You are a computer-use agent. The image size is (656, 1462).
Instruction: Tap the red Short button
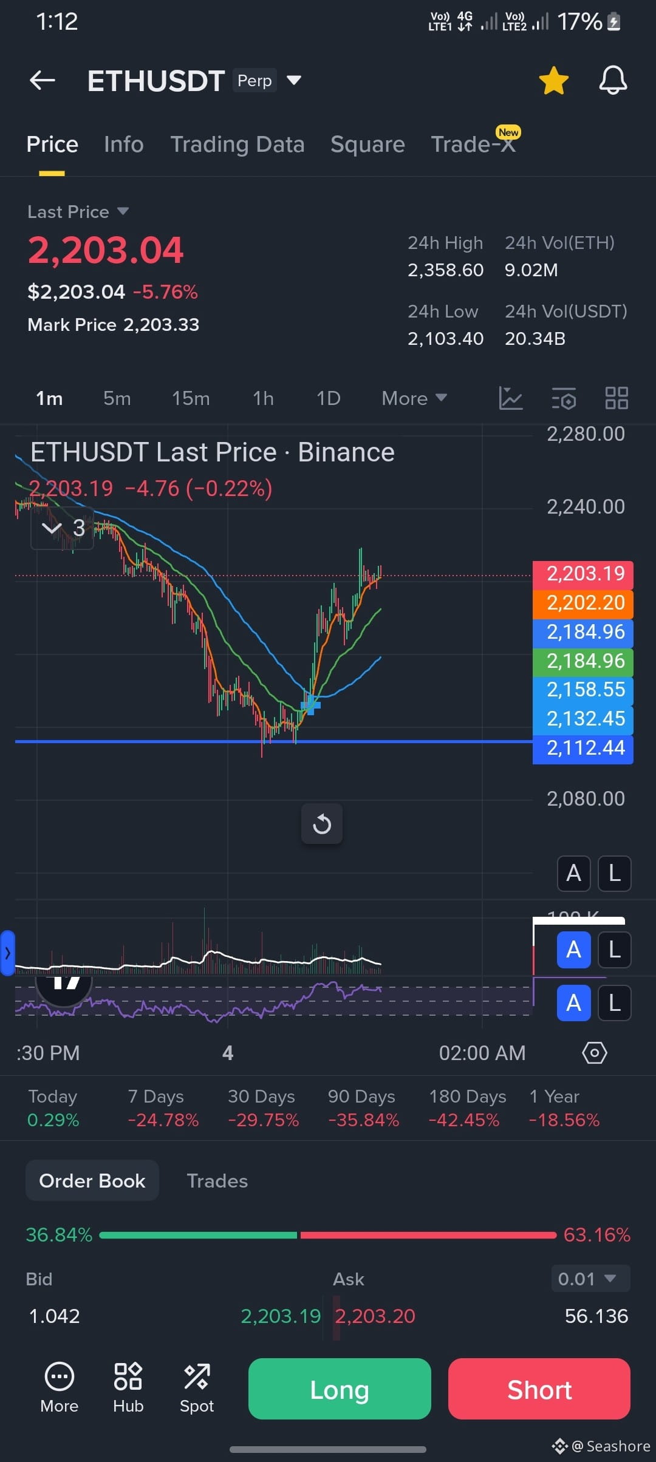[x=539, y=1389]
